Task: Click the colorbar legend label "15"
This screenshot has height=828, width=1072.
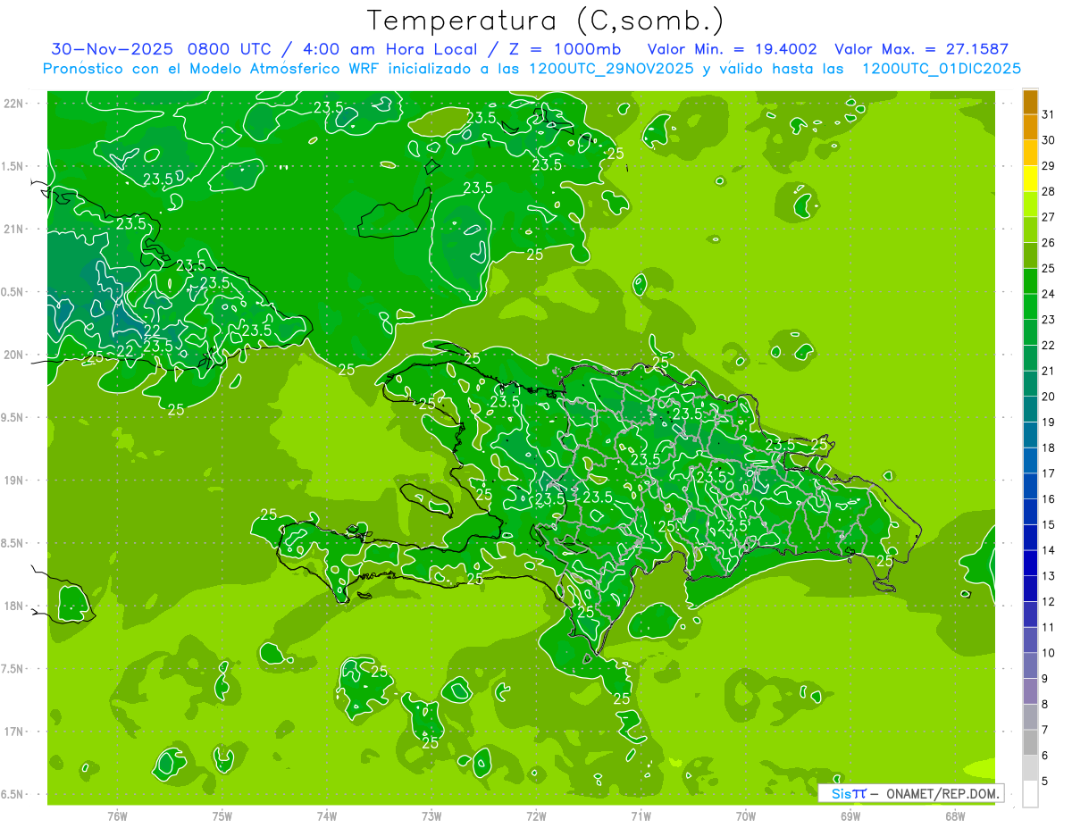Action: [1048, 524]
